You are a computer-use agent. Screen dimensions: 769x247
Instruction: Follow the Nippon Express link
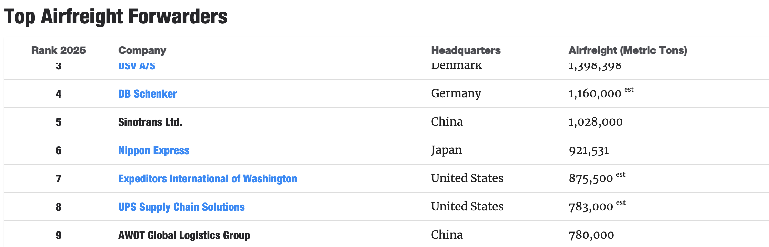(x=153, y=150)
